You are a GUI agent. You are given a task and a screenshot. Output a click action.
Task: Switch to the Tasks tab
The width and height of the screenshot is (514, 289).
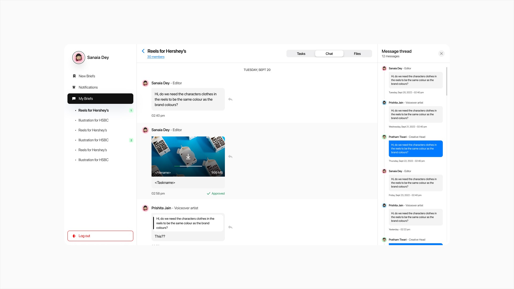tap(301, 54)
